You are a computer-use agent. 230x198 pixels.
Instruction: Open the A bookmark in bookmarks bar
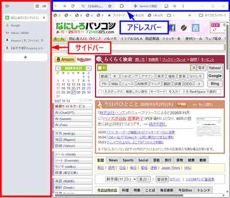click(x=90, y=15)
